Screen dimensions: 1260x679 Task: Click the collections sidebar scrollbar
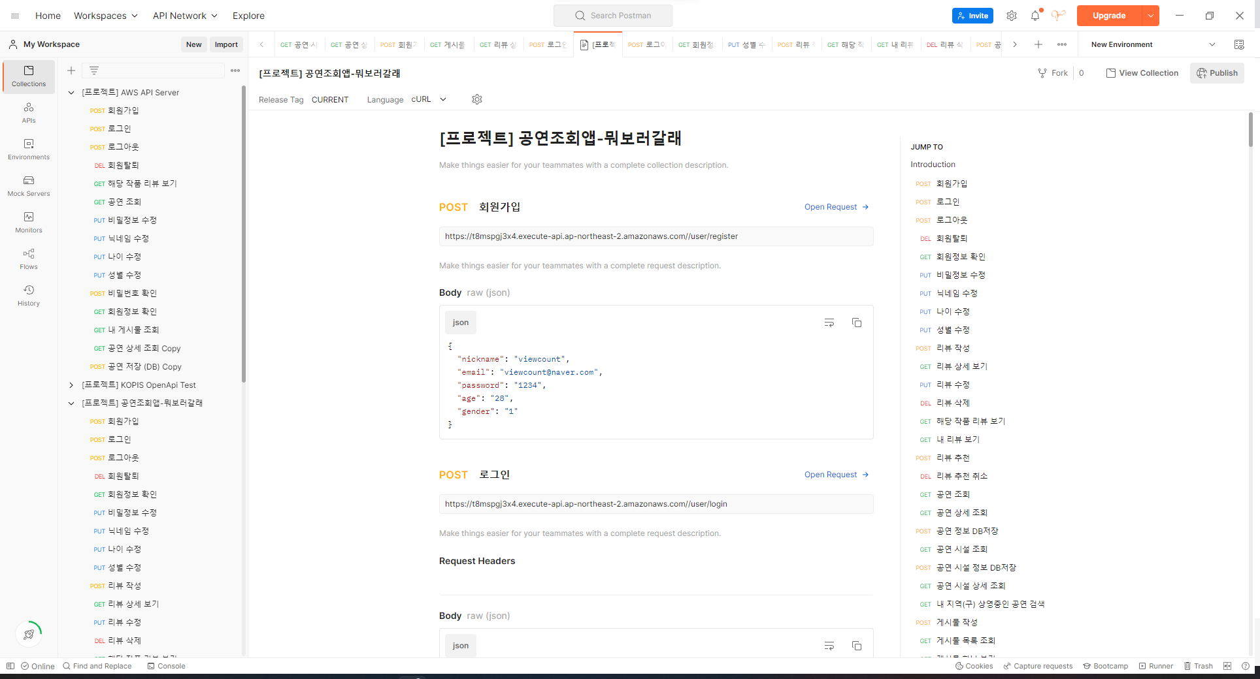point(244,234)
